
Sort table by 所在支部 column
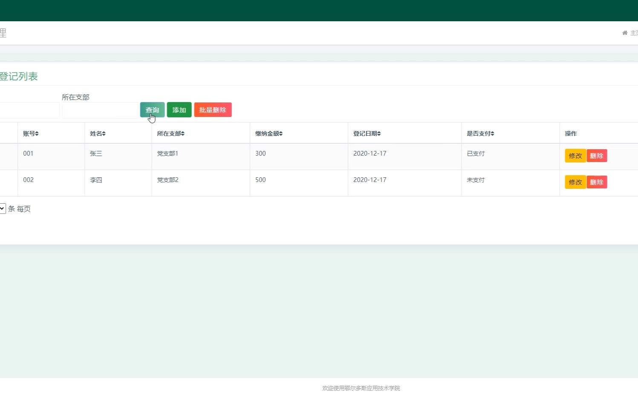pyautogui.click(x=170, y=134)
